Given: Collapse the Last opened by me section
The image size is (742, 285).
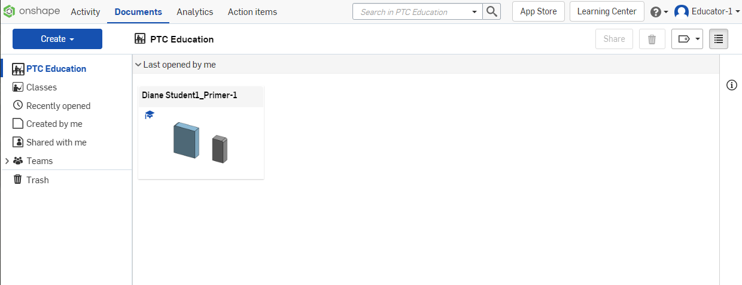Looking at the screenshot, I should (138, 65).
